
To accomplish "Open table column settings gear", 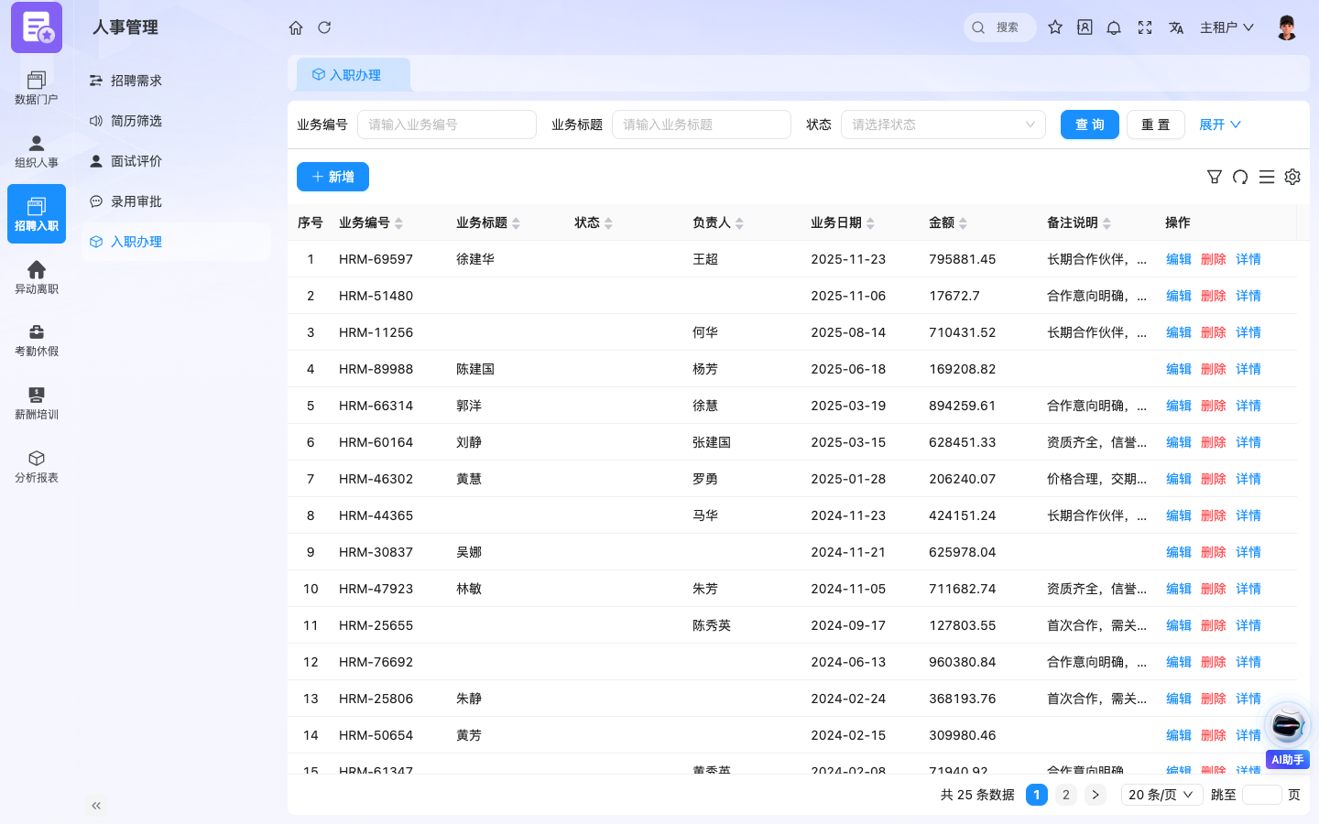I will pyautogui.click(x=1292, y=177).
